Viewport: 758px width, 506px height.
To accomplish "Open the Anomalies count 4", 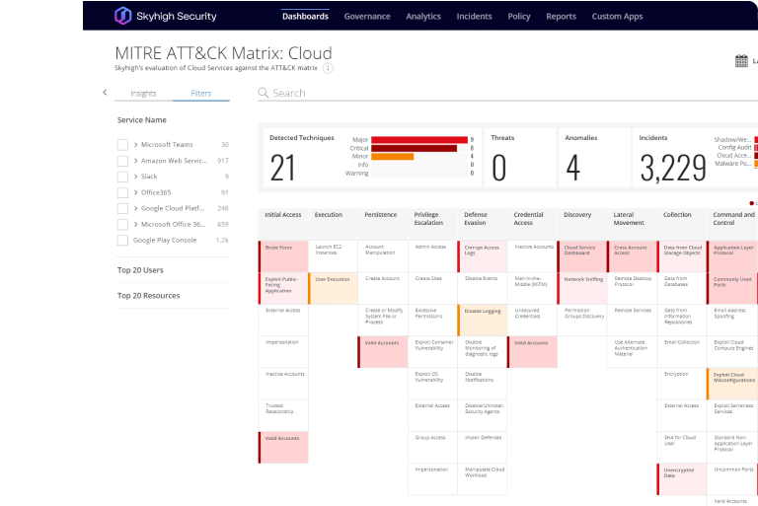I will tap(573, 168).
